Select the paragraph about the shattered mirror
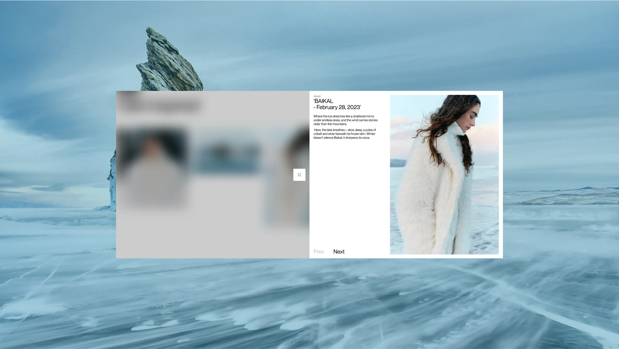 345,120
